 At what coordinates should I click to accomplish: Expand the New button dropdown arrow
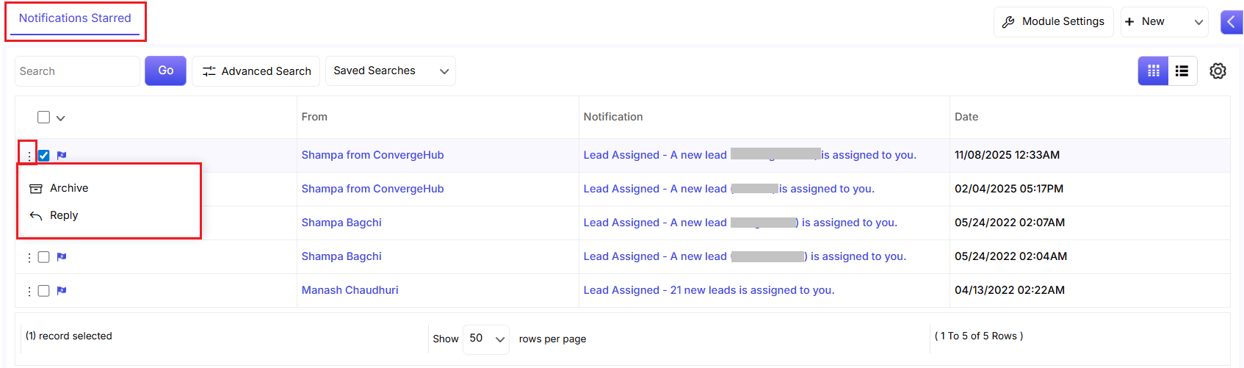pos(1198,22)
